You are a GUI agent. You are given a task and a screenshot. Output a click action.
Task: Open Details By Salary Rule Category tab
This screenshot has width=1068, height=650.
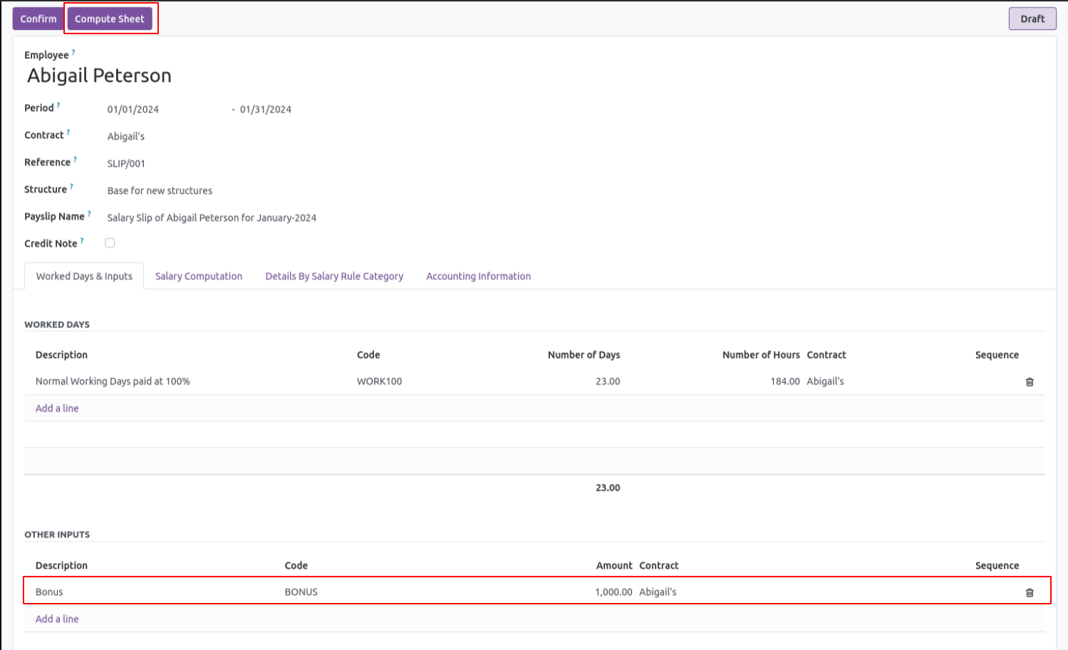[x=334, y=277]
